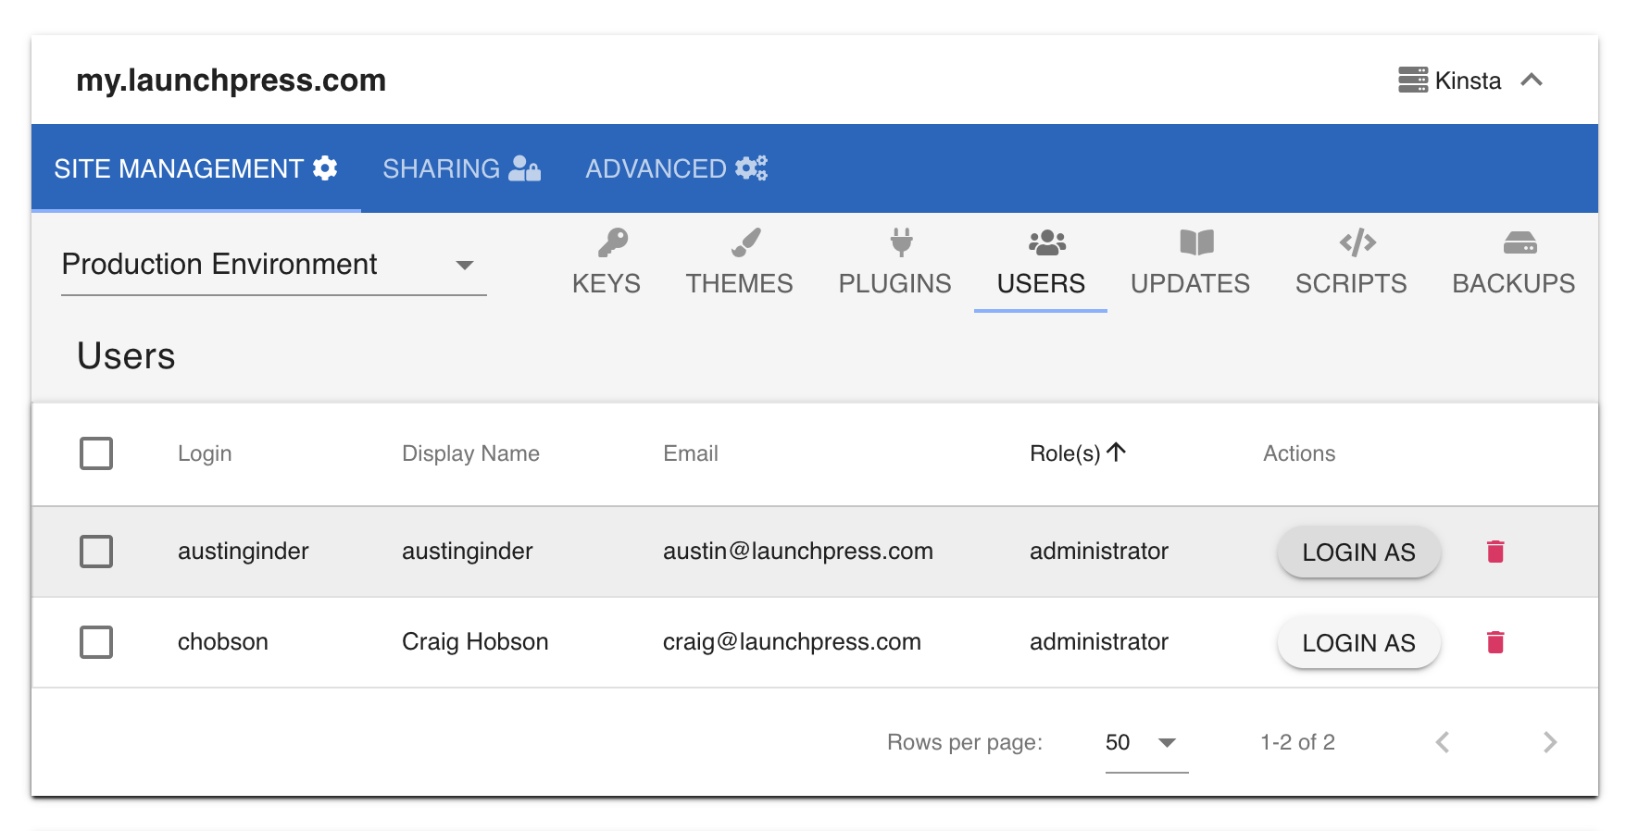
Task: Click the Actions column header
Action: tap(1299, 453)
